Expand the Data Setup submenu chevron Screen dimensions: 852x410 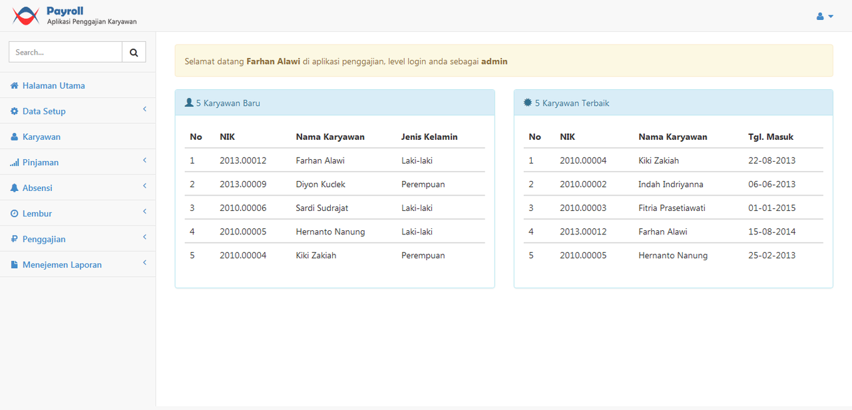(144, 109)
